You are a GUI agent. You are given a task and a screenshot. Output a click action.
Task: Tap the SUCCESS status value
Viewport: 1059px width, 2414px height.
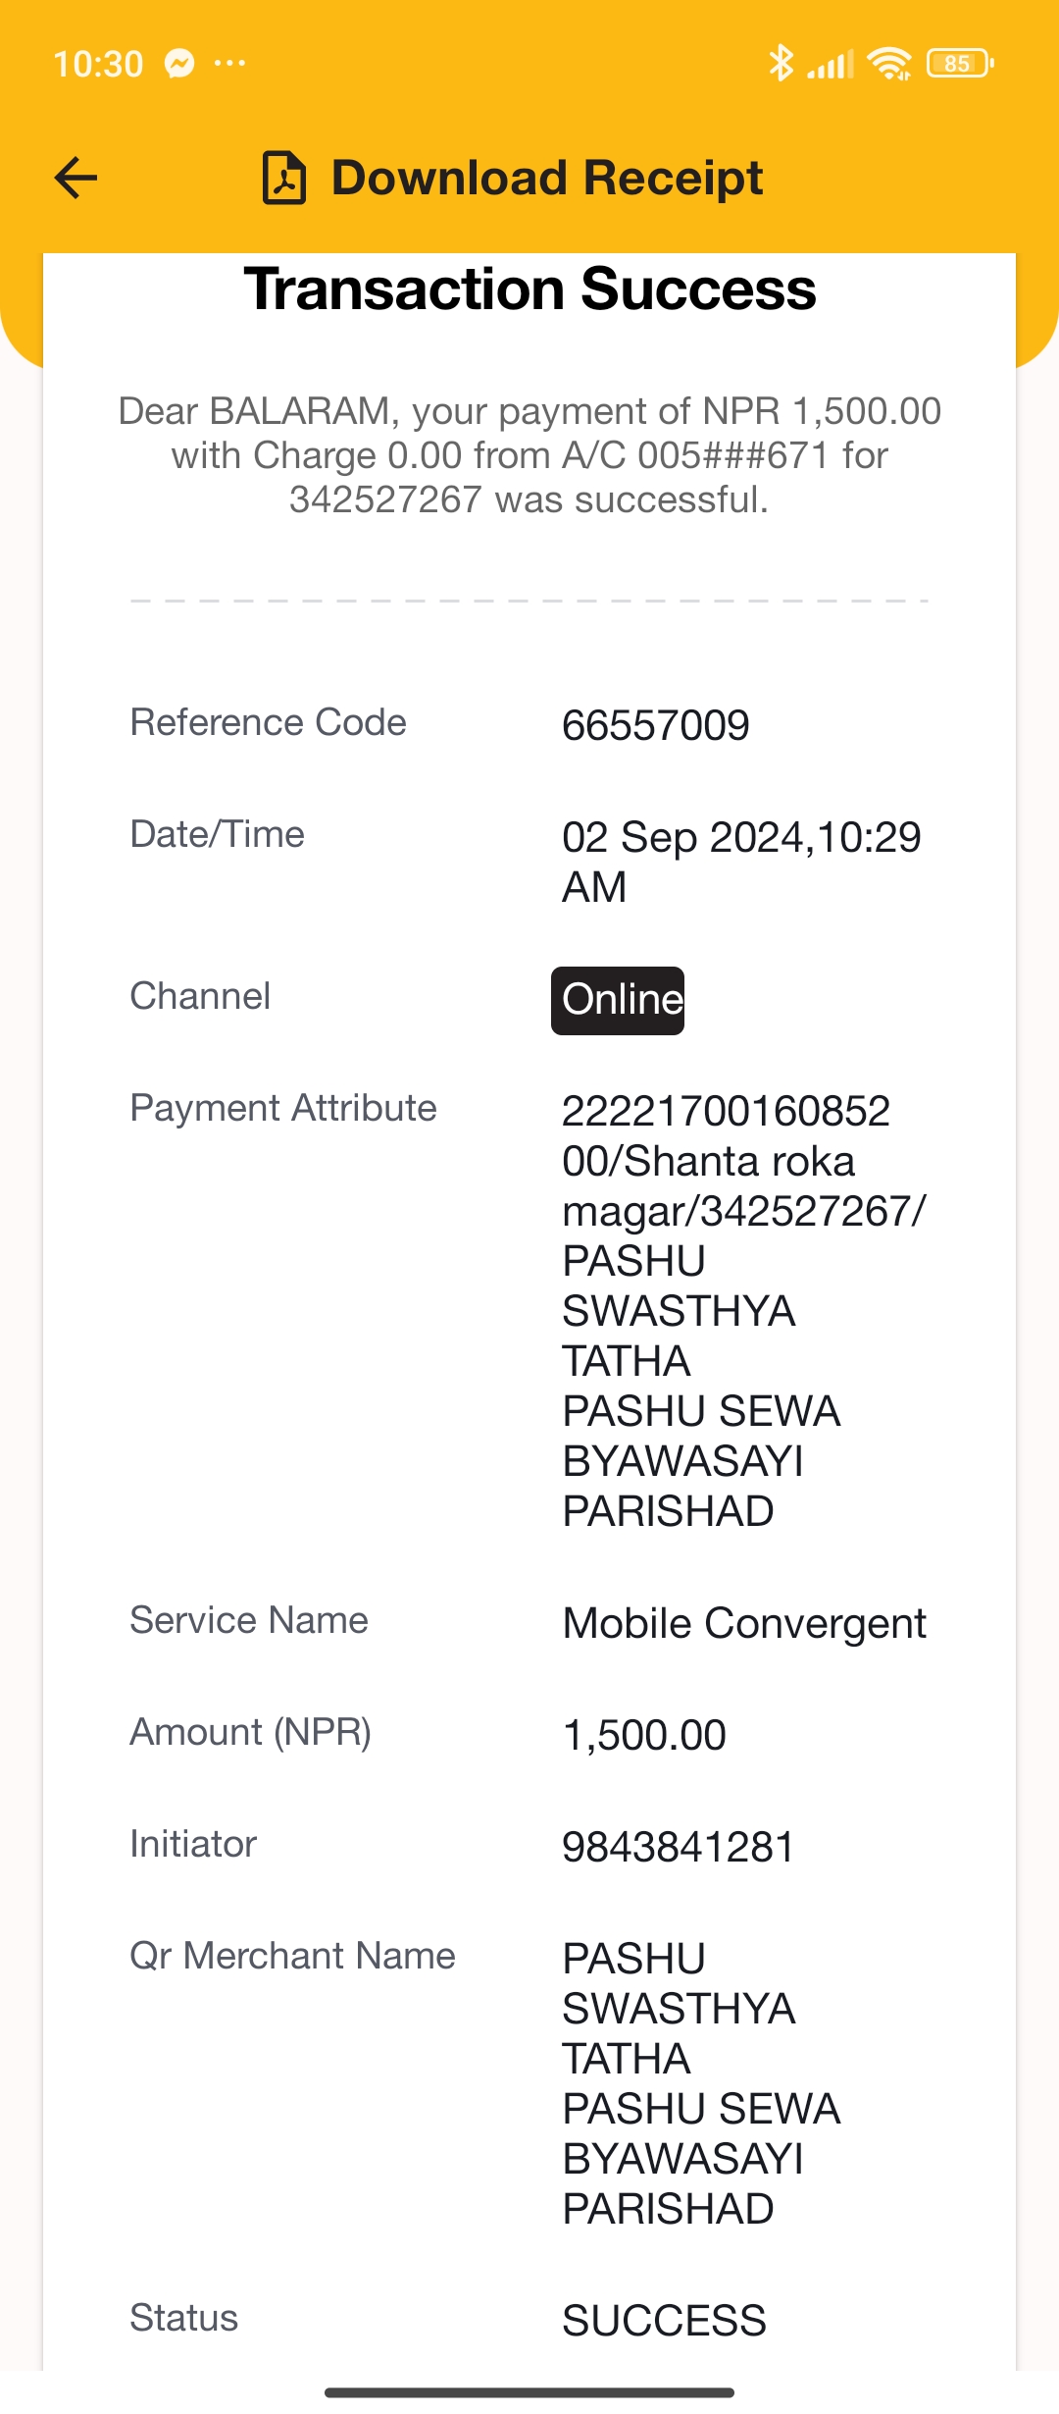(x=664, y=2321)
